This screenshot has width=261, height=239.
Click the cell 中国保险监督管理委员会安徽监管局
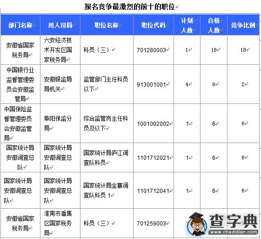(18, 123)
